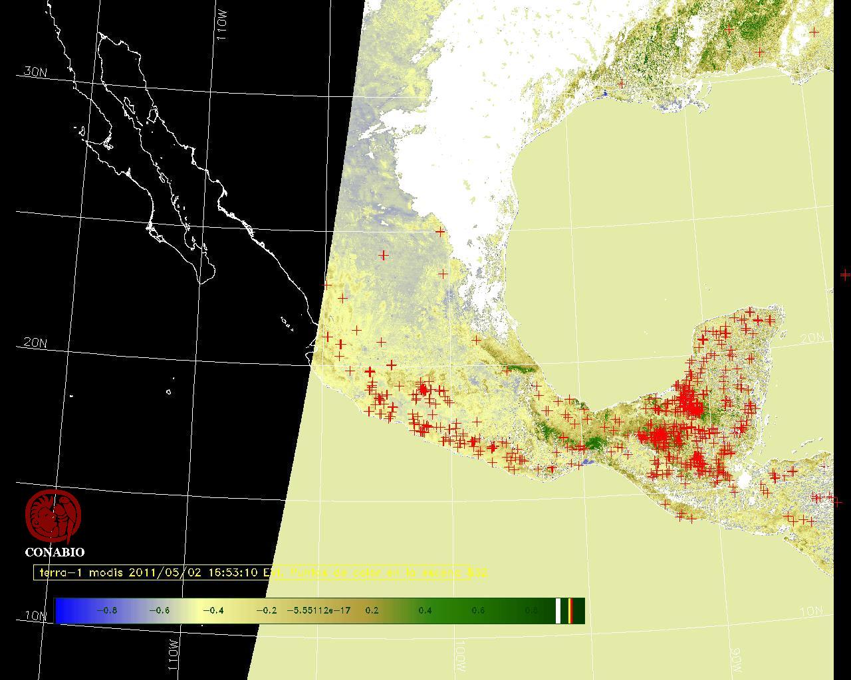Click the white stripe in the color legend

558,611
